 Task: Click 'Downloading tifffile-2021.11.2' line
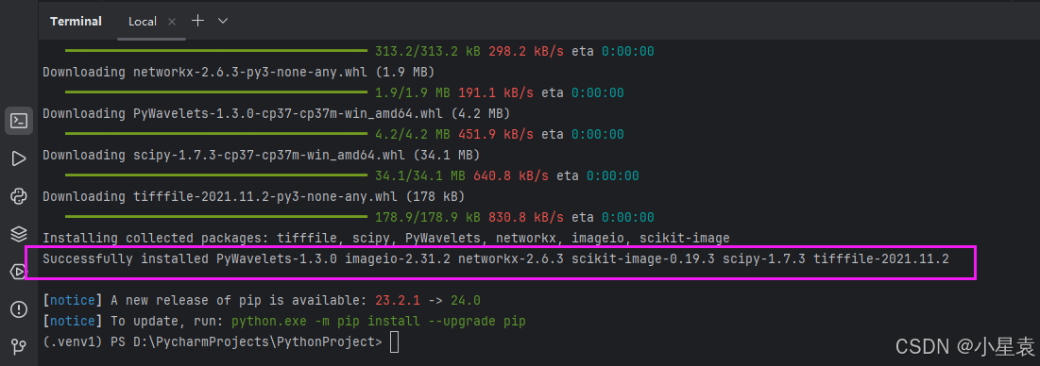point(253,196)
